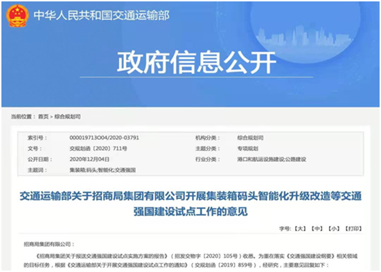
Task: Click the keywords 集装箱;码头;智能化;交通强国
Action: click(103, 170)
